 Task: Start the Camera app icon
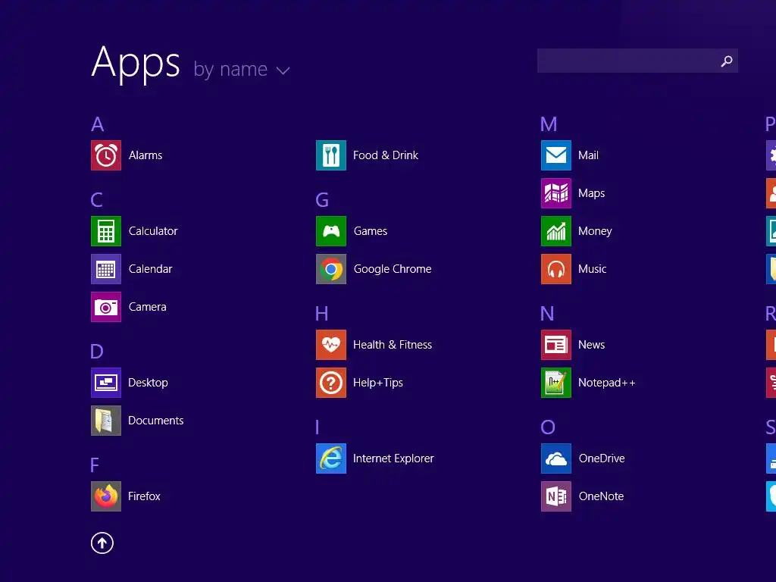tap(106, 307)
